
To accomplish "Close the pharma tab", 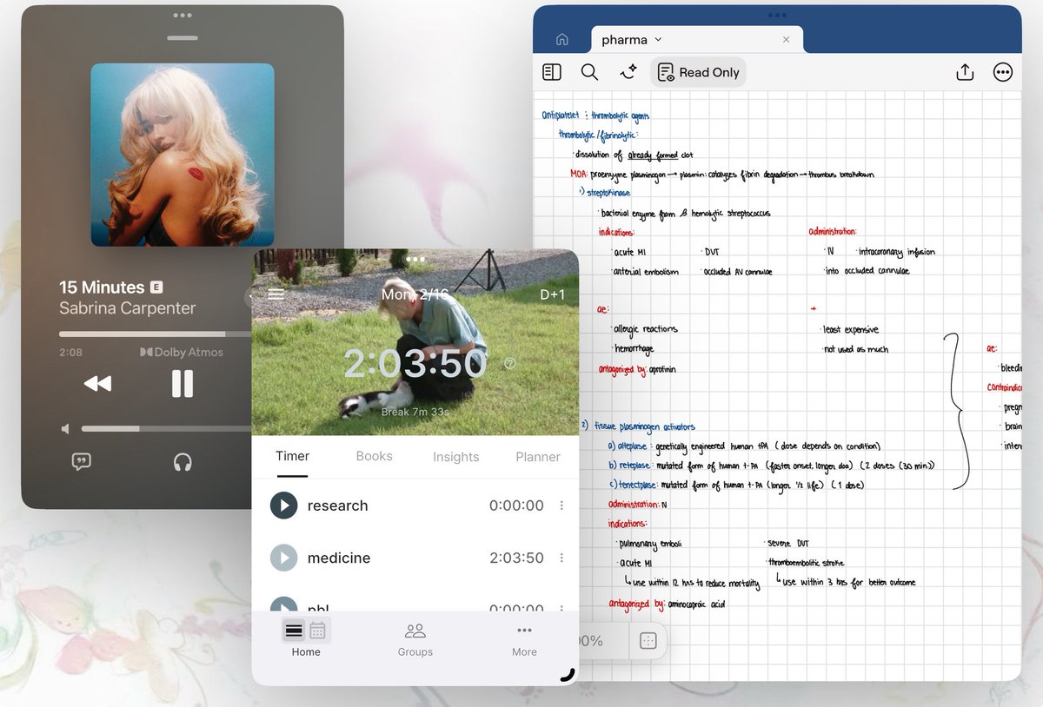I will (787, 40).
